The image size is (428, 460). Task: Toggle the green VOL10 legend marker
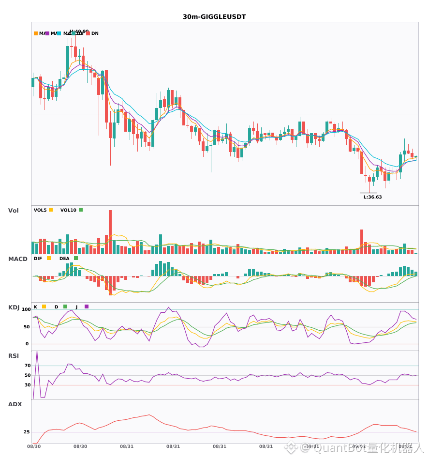tap(81, 210)
